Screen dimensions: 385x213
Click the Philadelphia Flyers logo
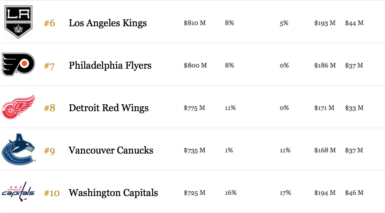tap(18, 64)
